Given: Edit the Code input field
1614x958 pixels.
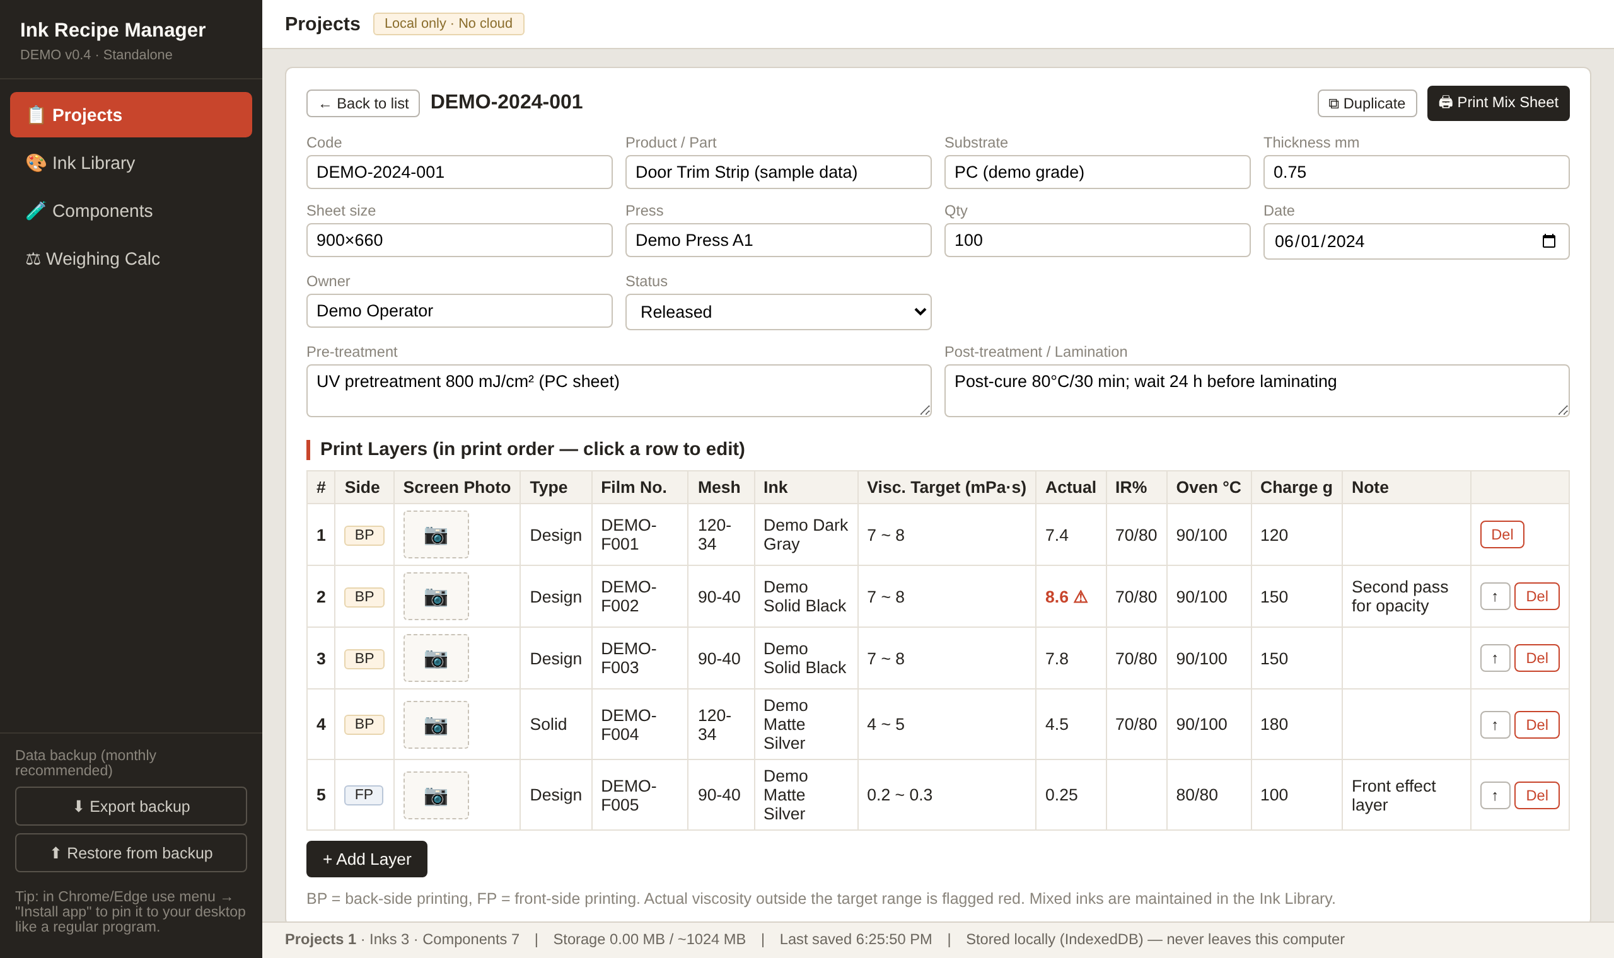Looking at the screenshot, I should point(459,171).
